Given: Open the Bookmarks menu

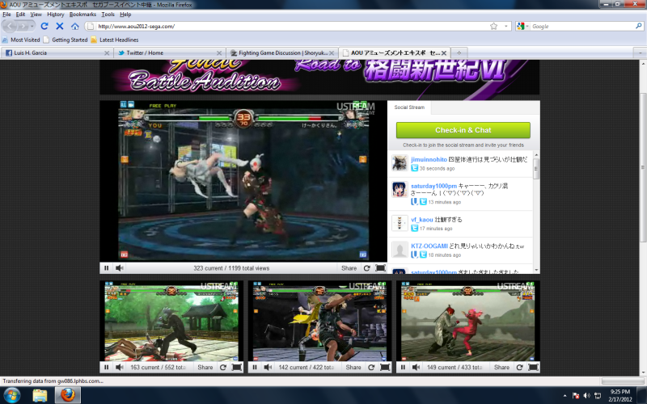Looking at the screenshot, I should [82, 14].
